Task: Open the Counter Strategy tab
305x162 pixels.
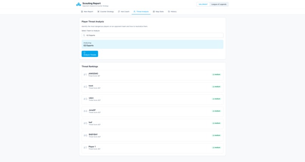Action: point(106,12)
